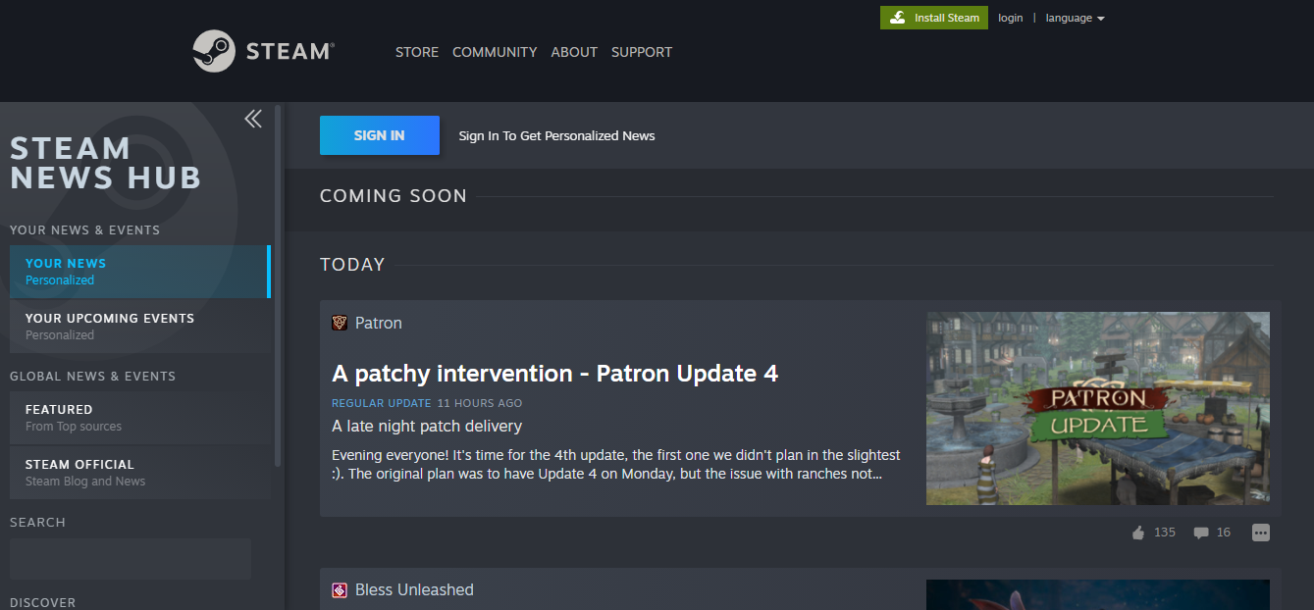Screen dimensions: 1314x610
Task: Open the Patron Update thumbnail image
Action: 1098,409
